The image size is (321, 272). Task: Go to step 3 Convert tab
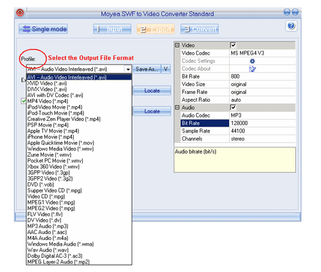point(200,29)
